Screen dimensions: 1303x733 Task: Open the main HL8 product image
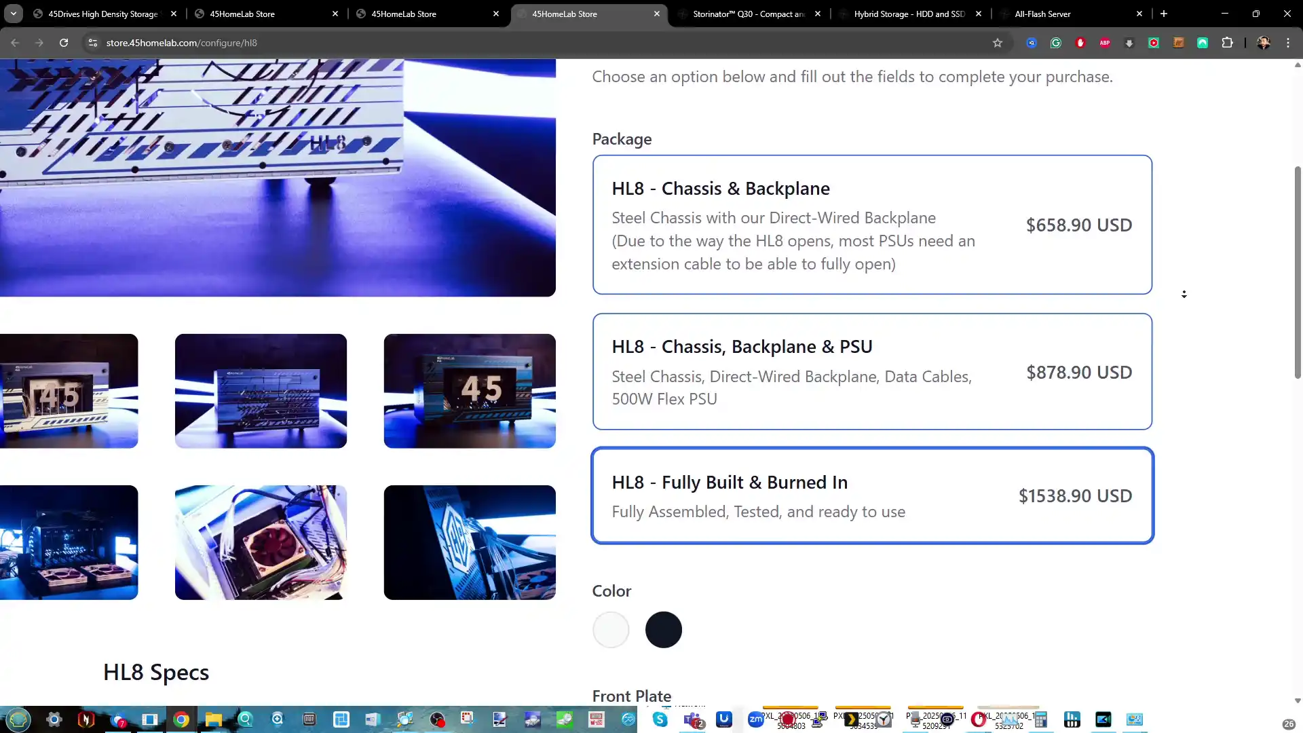point(278,178)
